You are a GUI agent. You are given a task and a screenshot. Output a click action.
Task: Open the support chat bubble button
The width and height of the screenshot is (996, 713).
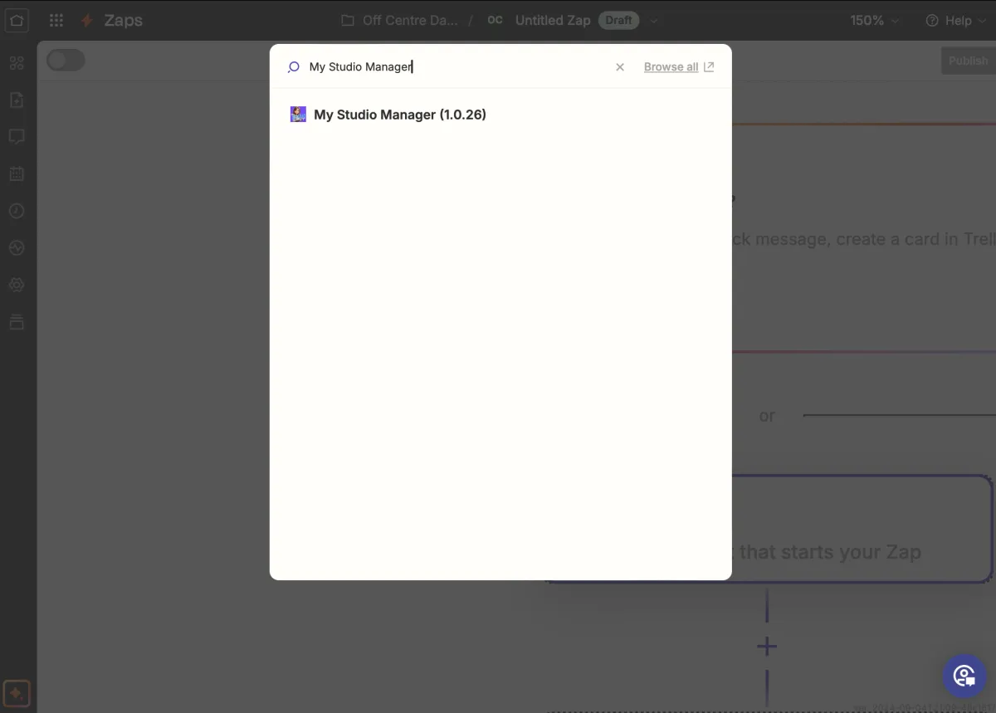click(x=964, y=676)
